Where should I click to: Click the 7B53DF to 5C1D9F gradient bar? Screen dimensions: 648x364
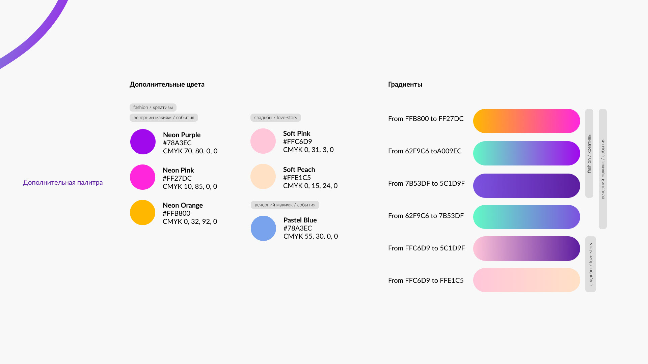(526, 186)
